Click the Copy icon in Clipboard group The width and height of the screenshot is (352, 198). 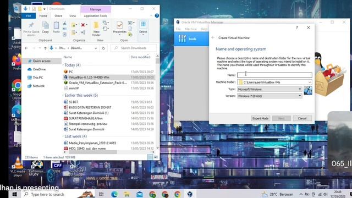click(x=45, y=25)
